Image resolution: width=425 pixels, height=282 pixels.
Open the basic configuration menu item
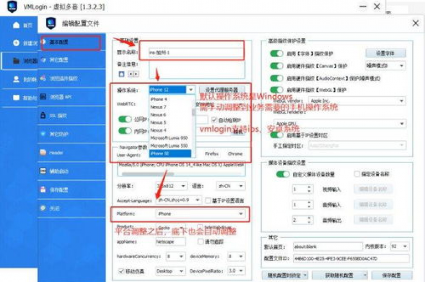pyautogui.click(x=71, y=42)
